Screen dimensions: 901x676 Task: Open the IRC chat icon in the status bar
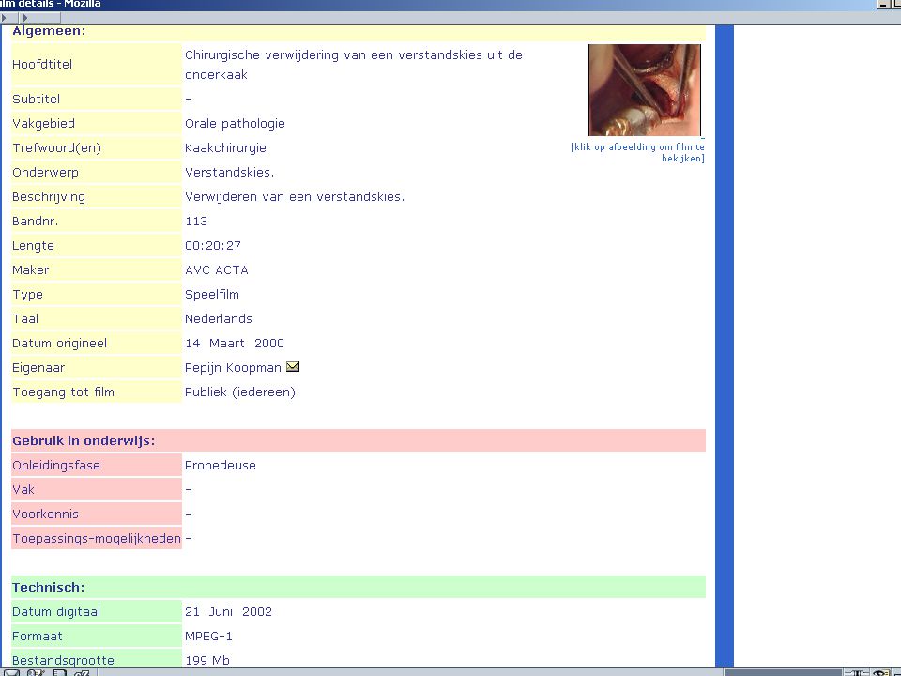coord(82,672)
